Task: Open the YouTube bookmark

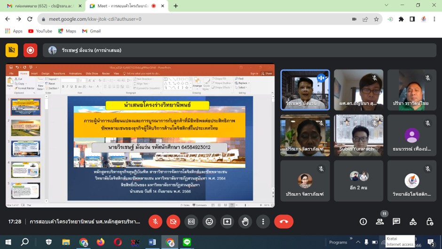Action: [40, 31]
